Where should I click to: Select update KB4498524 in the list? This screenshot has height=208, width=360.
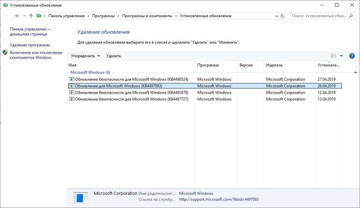pos(205,79)
